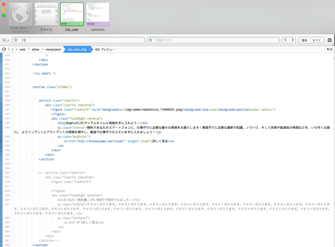
Task: Click the article class="clearfix" line 539
Action: [59, 100]
